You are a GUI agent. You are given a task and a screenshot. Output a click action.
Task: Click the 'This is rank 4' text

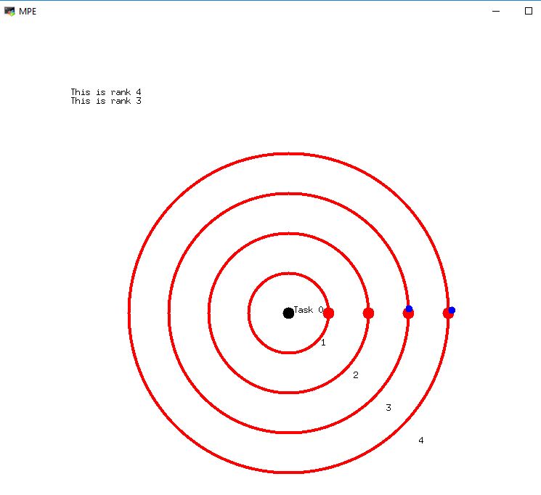point(106,92)
